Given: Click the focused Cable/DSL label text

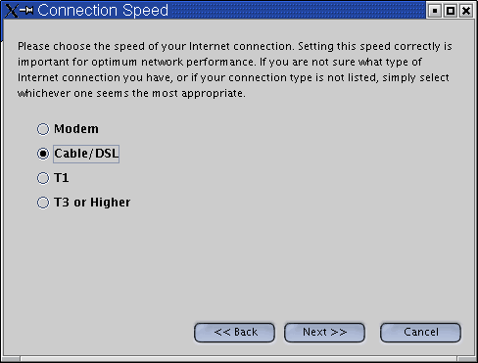Looking at the screenshot, I should (86, 154).
